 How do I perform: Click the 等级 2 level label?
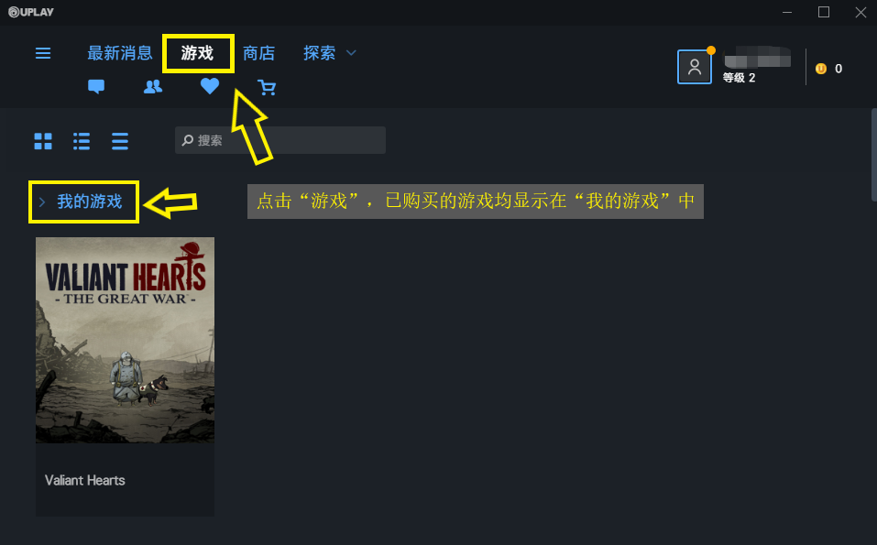click(739, 78)
